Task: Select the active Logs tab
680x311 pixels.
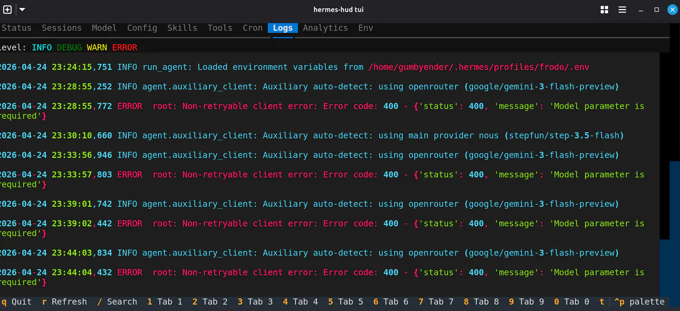Action: [283, 28]
